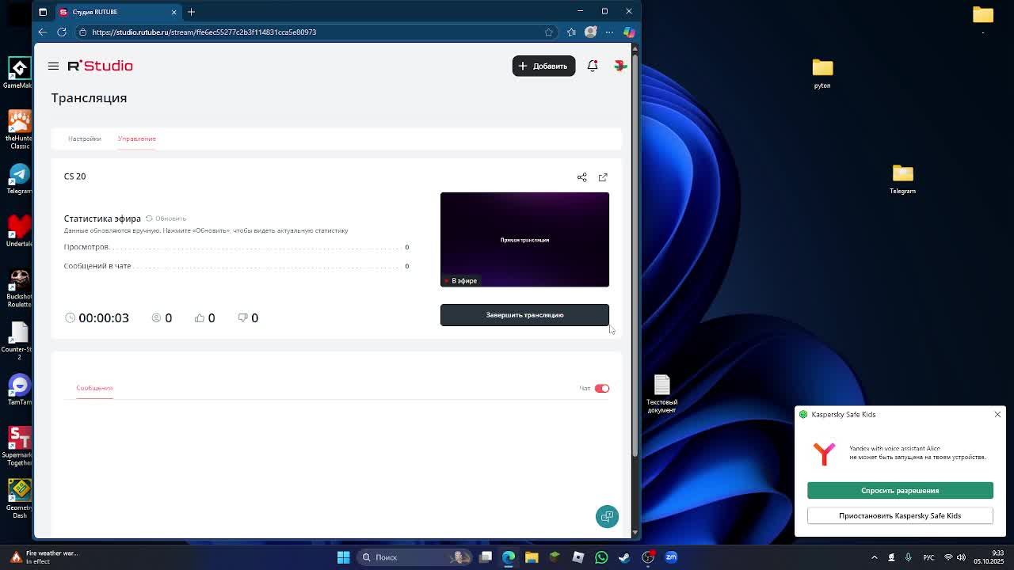The height and width of the screenshot is (570, 1014).
Task: Open WhatsApp from taskbar
Action: pyautogui.click(x=601, y=557)
